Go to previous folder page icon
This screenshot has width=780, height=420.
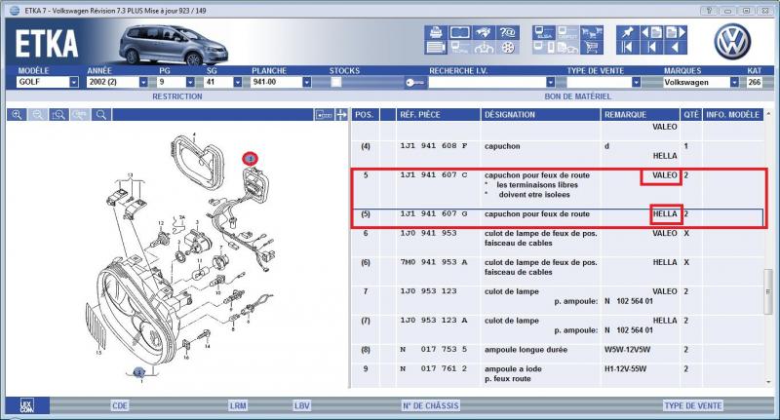point(651,32)
